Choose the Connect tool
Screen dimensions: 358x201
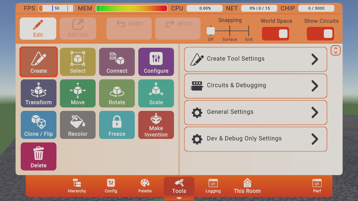pos(117,62)
